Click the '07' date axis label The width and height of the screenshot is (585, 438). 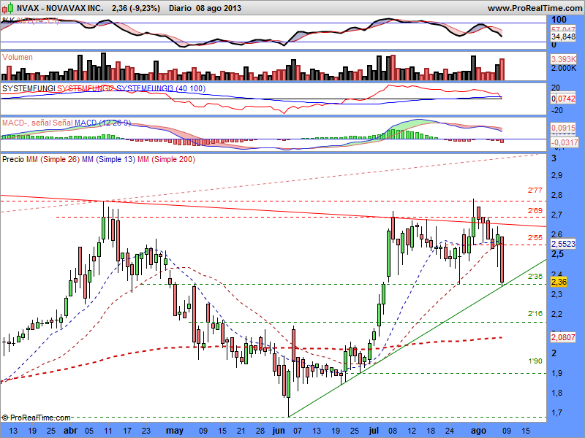[298, 431]
